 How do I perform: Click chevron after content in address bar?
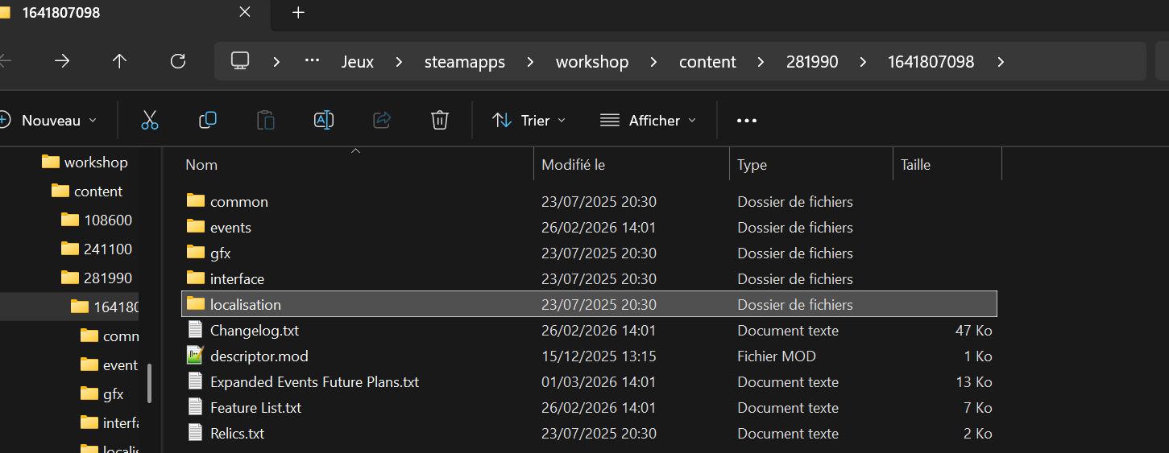(761, 62)
